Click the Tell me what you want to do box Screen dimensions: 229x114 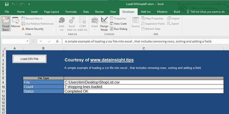206,12
